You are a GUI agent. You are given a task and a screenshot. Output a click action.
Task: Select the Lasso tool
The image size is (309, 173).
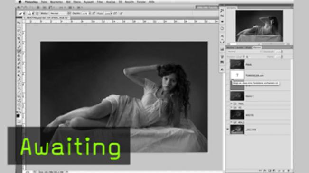(x=19, y=31)
